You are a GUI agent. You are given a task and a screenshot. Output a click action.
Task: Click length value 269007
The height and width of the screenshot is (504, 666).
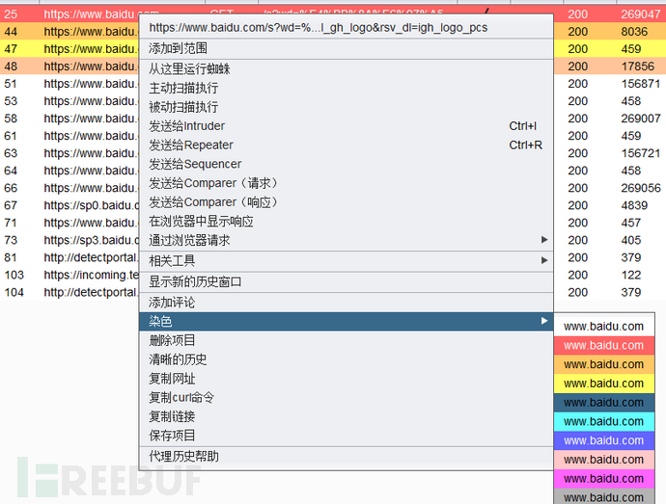(x=641, y=119)
